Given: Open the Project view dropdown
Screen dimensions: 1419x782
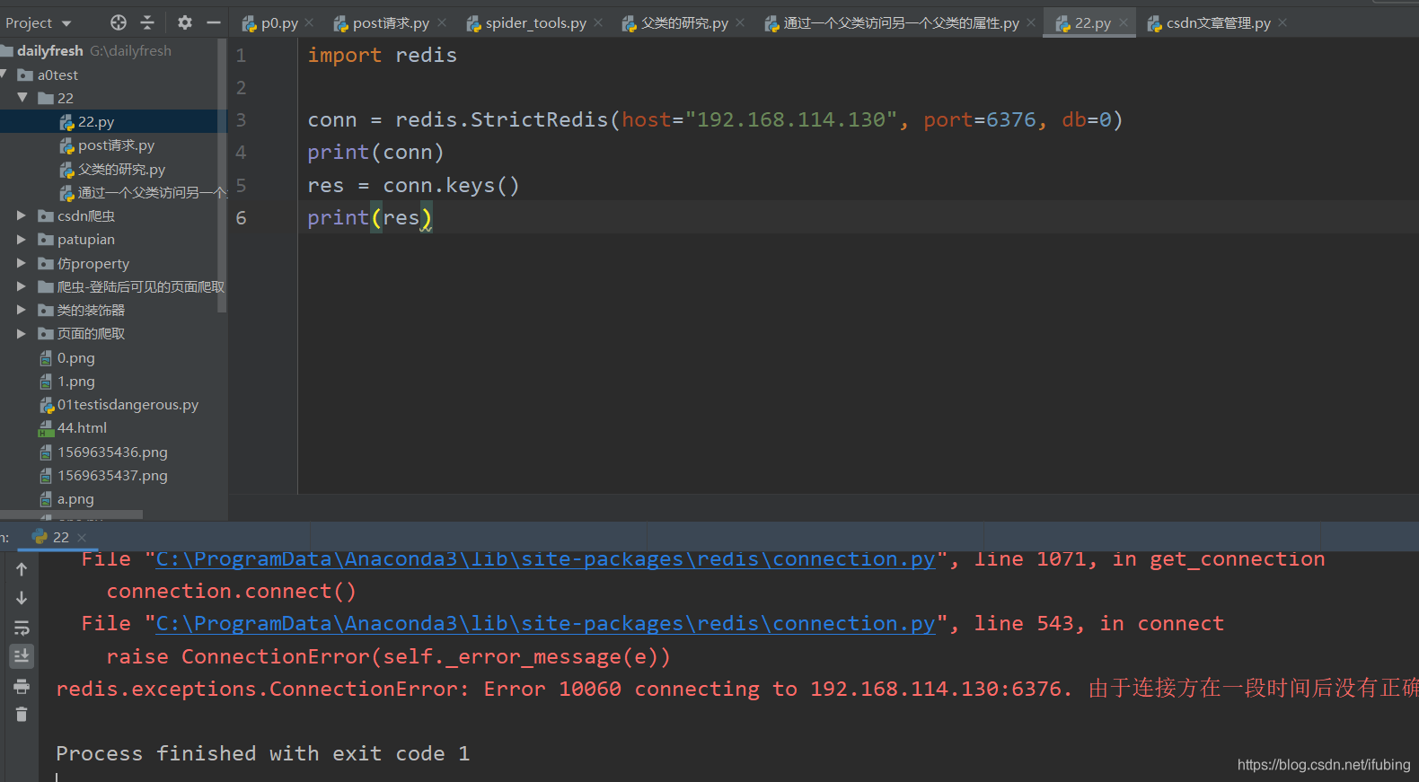Looking at the screenshot, I should coord(38,22).
